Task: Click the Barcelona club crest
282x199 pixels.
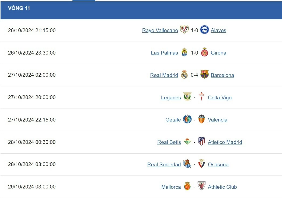Action: click(x=204, y=75)
